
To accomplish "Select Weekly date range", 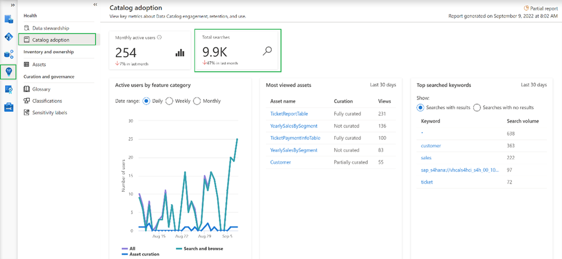I will point(169,101).
